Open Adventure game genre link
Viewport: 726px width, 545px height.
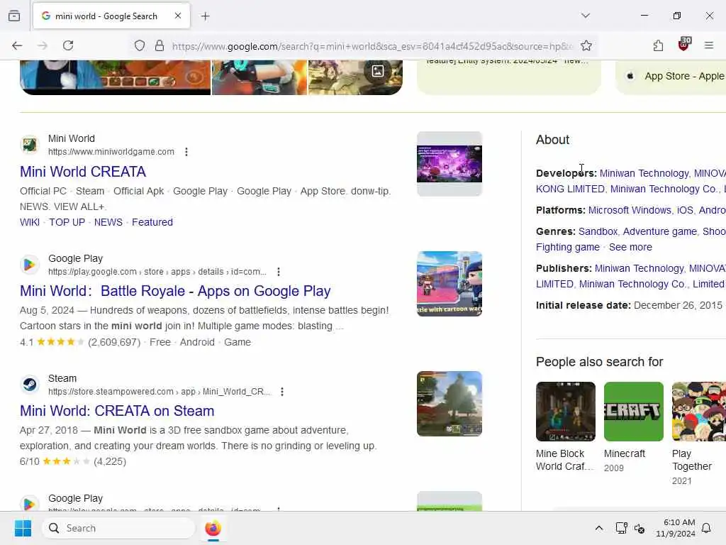(x=660, y=232)
